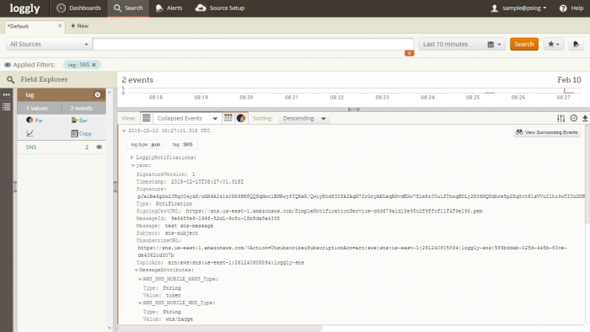Go to the Dashboards menu
Screen dimensions: 590x332
79,8
